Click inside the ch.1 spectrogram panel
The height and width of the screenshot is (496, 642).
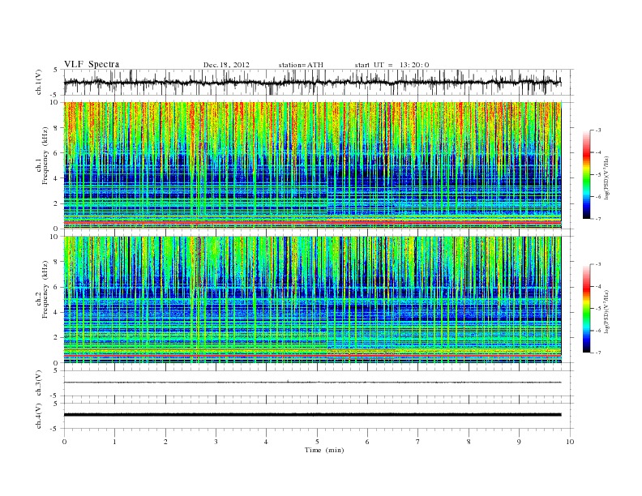pyautogui.click(x=313, y=165)
